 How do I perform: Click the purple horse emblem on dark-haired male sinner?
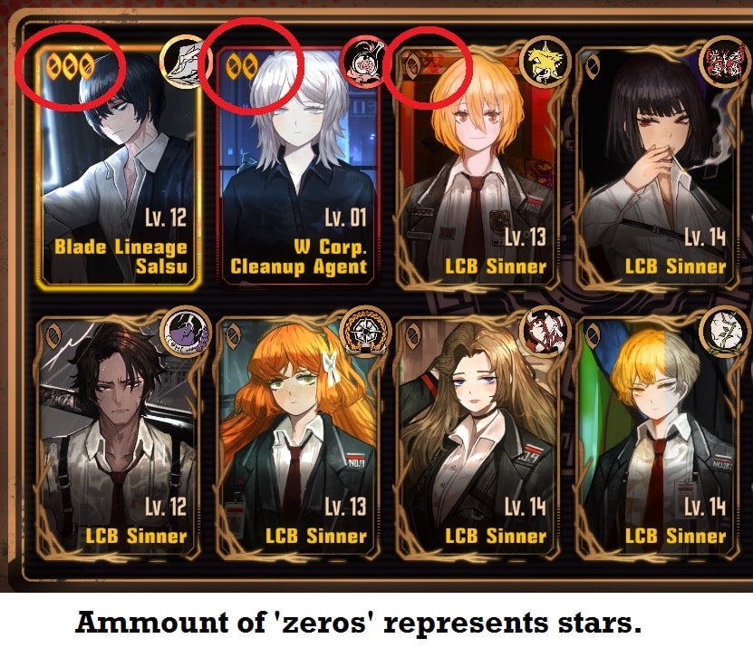click(186, 332)
